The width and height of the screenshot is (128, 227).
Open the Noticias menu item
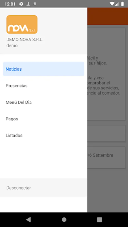pos(44,69)
